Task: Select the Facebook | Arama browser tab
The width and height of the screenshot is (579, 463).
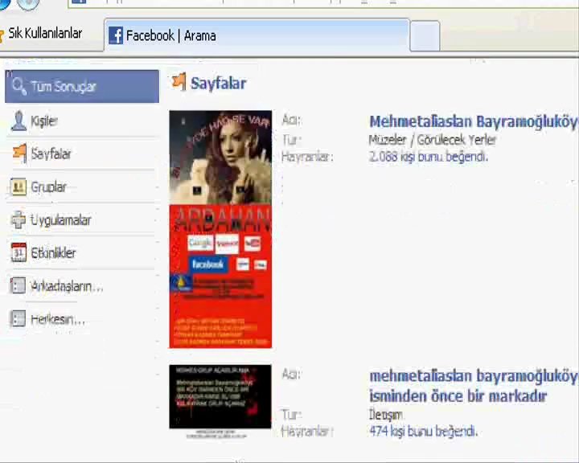Action: point(257,35)
